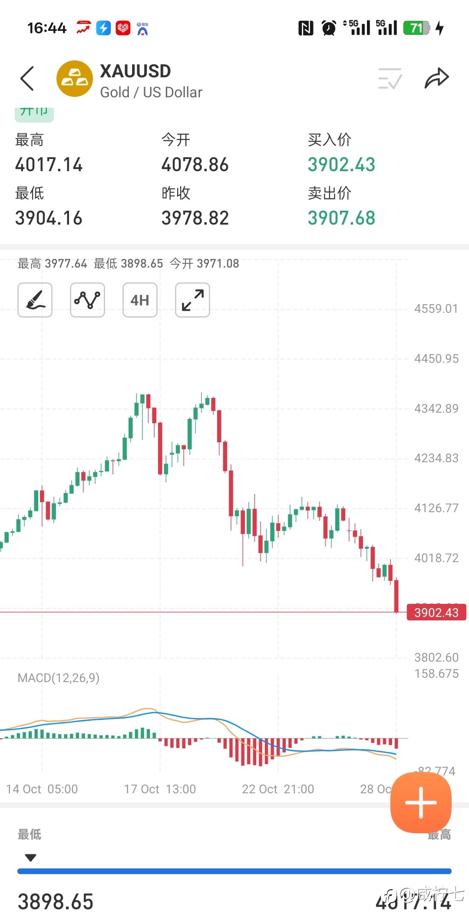
Task: Tap the 3902.43 current price tag
Action: tap(436, 613)
